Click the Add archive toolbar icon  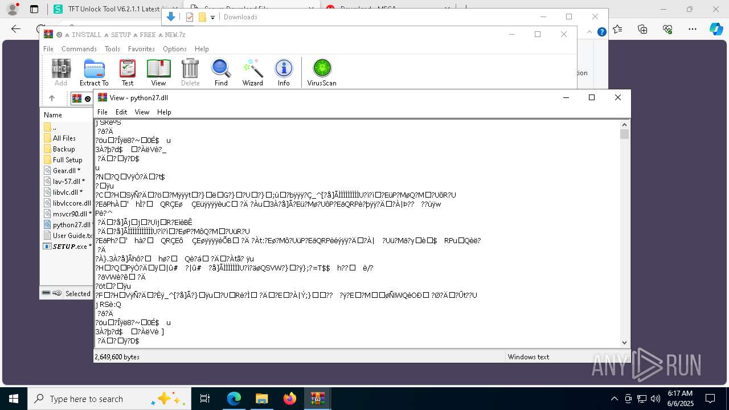[x=61, y=72]
